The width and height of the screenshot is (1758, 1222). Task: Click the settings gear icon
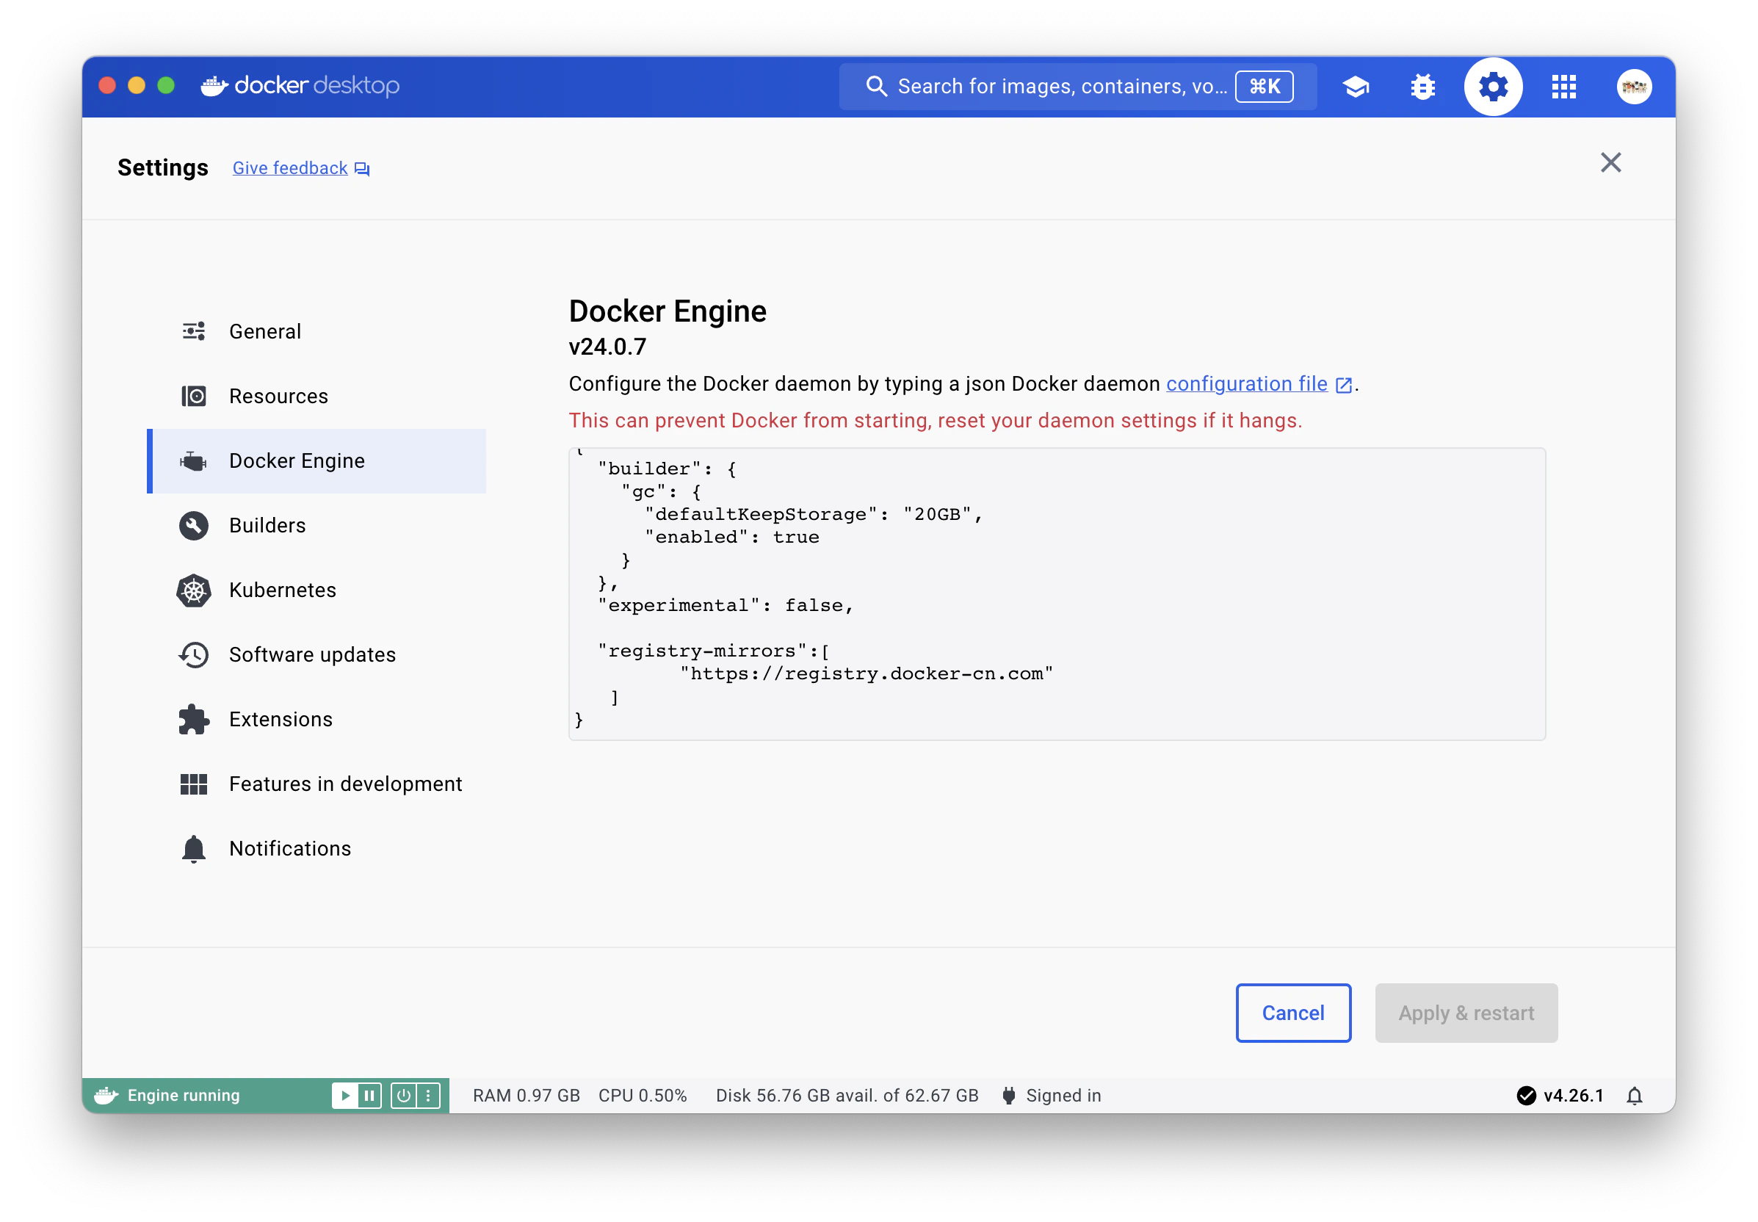(1492, 87)
